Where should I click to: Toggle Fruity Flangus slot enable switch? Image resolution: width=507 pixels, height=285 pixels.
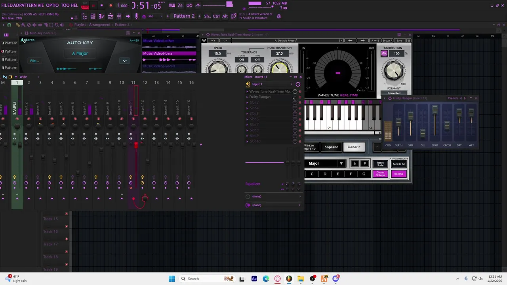click(300, 97)
